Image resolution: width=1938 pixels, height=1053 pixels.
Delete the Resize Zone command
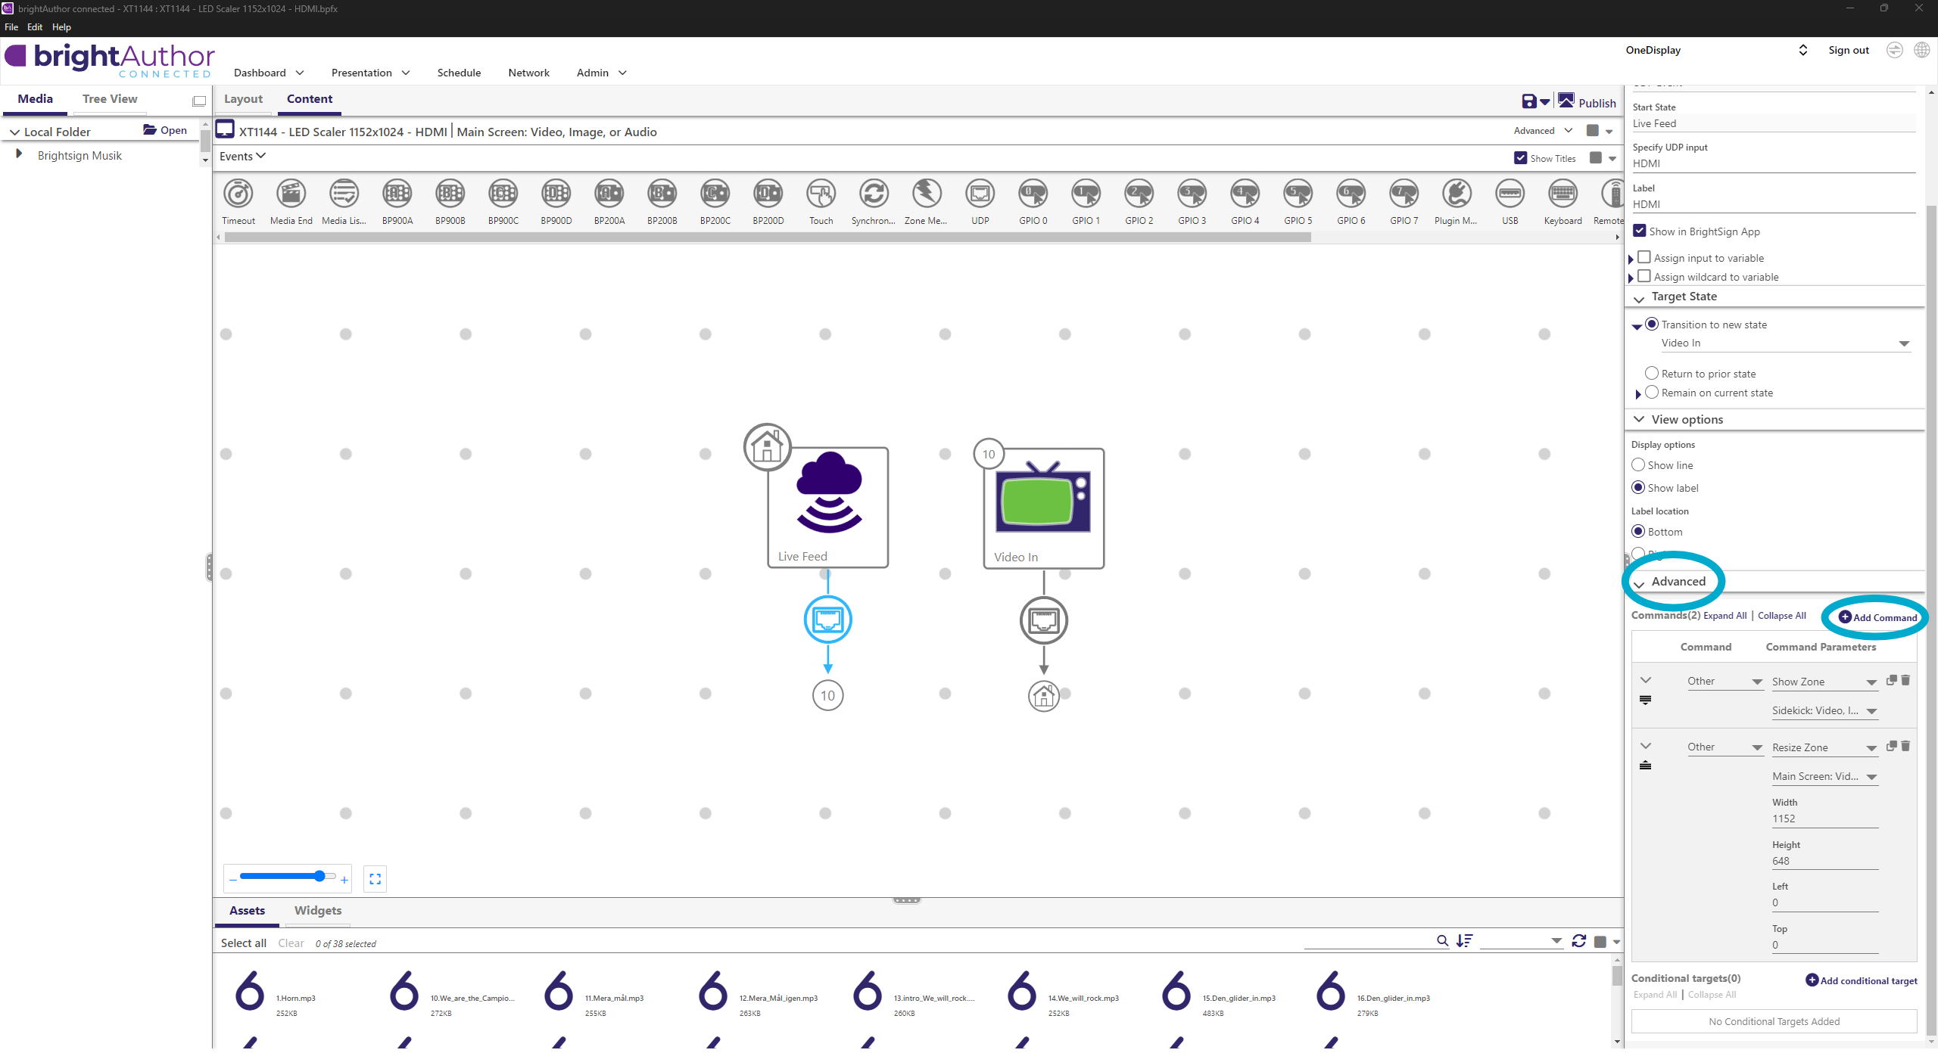tap(1905, 747)
